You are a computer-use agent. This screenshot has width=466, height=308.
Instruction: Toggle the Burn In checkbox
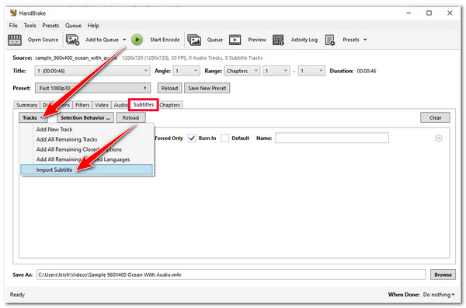[x=192, y=138]
